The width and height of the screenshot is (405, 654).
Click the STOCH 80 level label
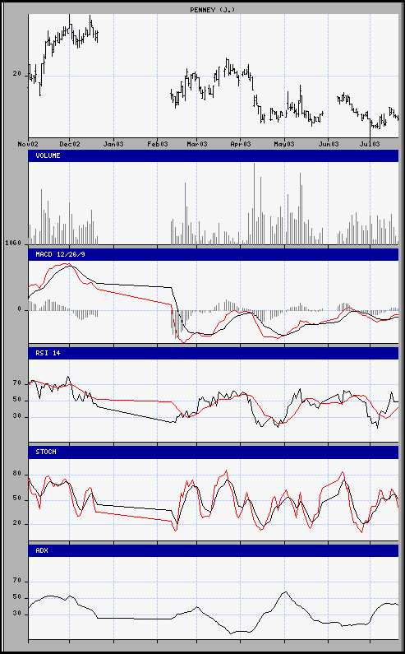click(x=17, y=475)
